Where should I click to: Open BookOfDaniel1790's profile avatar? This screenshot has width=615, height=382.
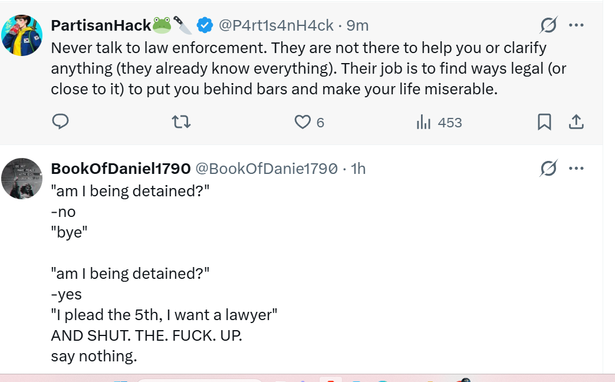22,178
